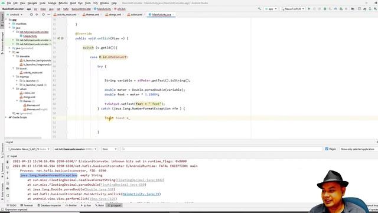
Task: Expand the Gradle Scripts node
Action: (x=6, y=117)
